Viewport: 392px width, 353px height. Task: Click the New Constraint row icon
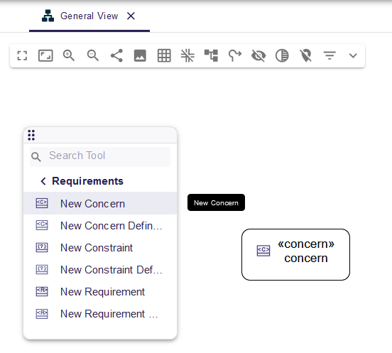pos(42,247)
